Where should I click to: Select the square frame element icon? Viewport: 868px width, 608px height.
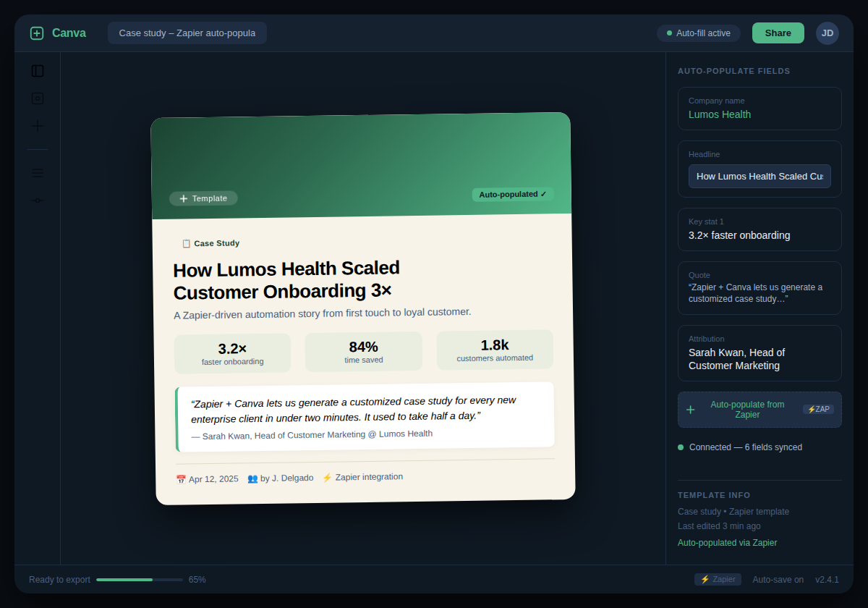pos(38,98)
